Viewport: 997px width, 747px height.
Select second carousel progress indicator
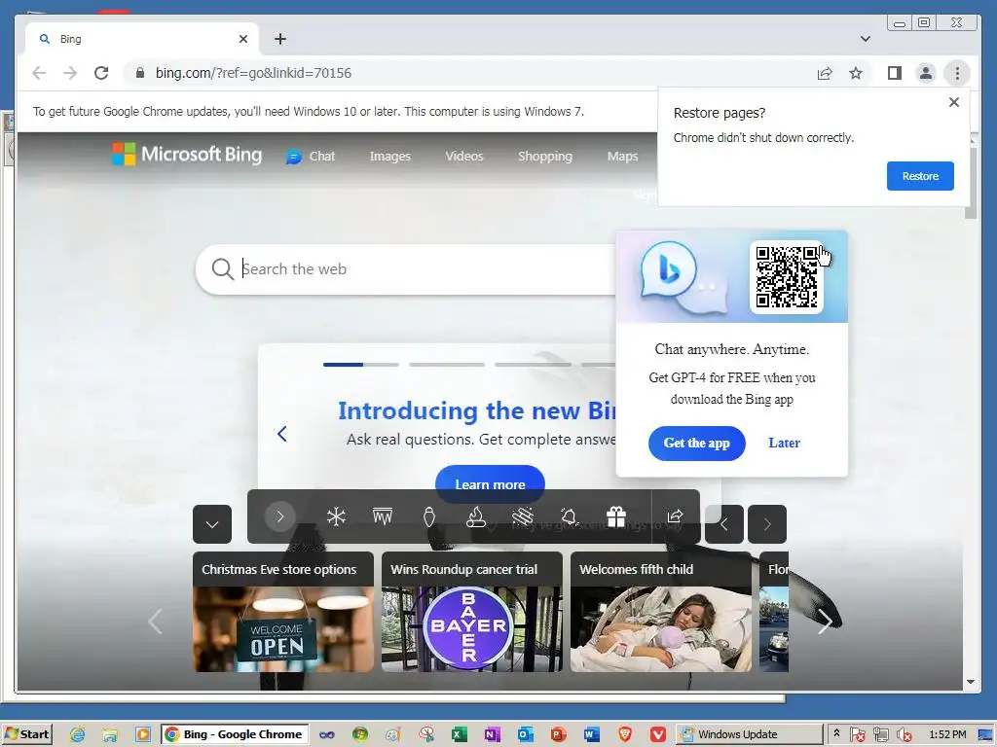click(x=446, y=365)
